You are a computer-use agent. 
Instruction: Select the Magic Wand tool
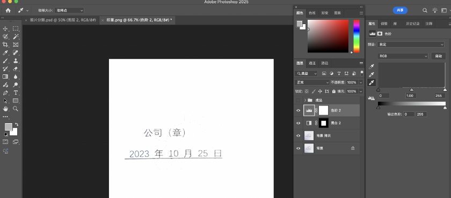tap(16, 37)
